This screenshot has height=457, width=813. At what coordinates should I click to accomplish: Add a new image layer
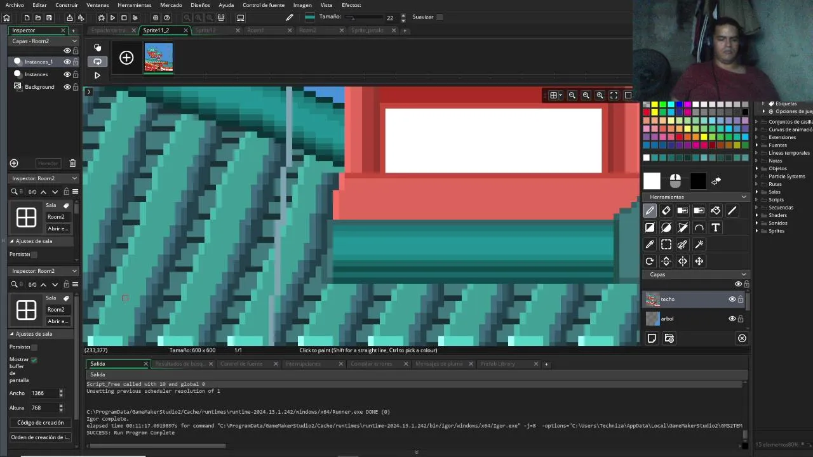click(x=652, y=338)
